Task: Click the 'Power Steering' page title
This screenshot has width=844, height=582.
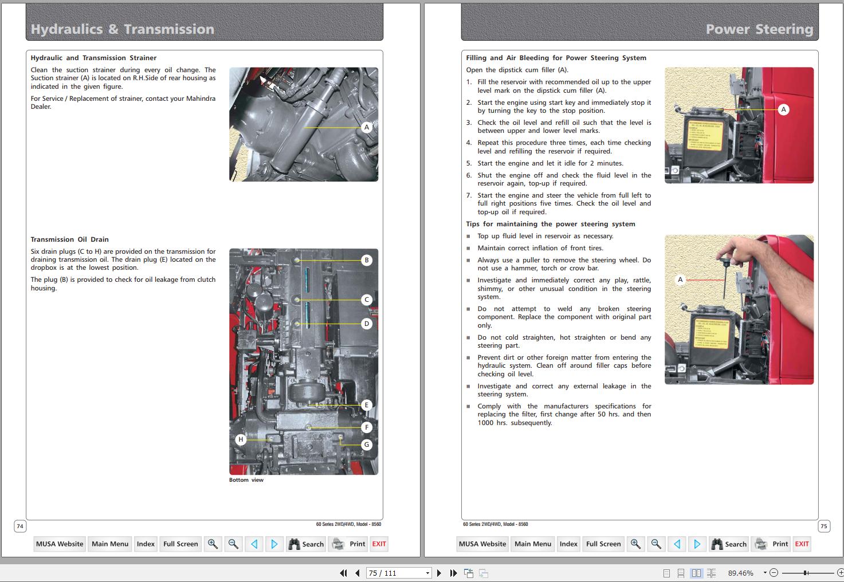Action: (759, 29)
